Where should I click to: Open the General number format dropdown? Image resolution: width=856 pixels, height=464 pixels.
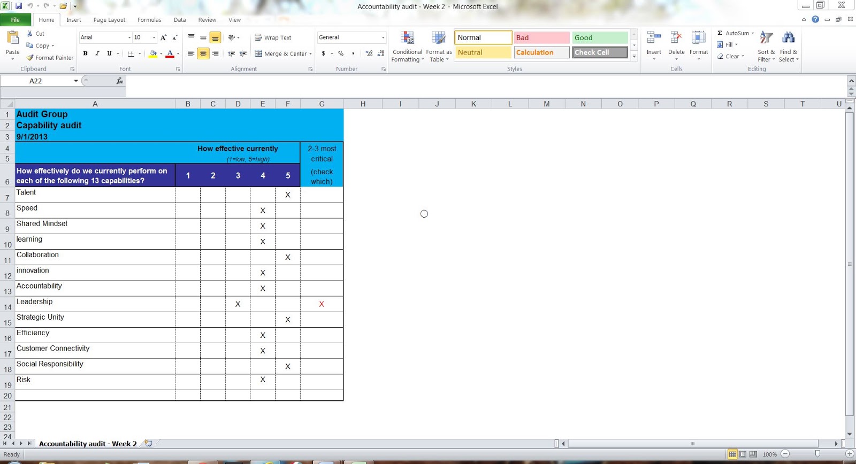[383, 37]
